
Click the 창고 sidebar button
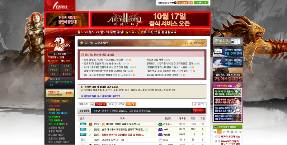pos(53,74)
